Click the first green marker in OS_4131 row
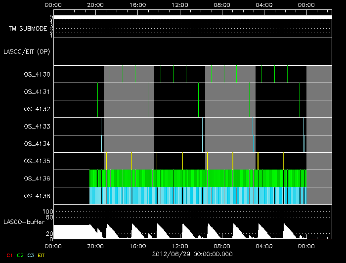The image size is (346, 263). pos(97,91)
